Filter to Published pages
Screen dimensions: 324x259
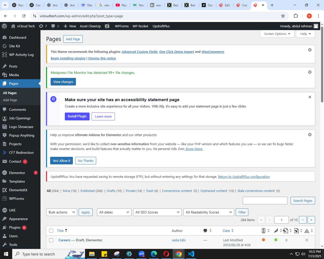point(88,191)
